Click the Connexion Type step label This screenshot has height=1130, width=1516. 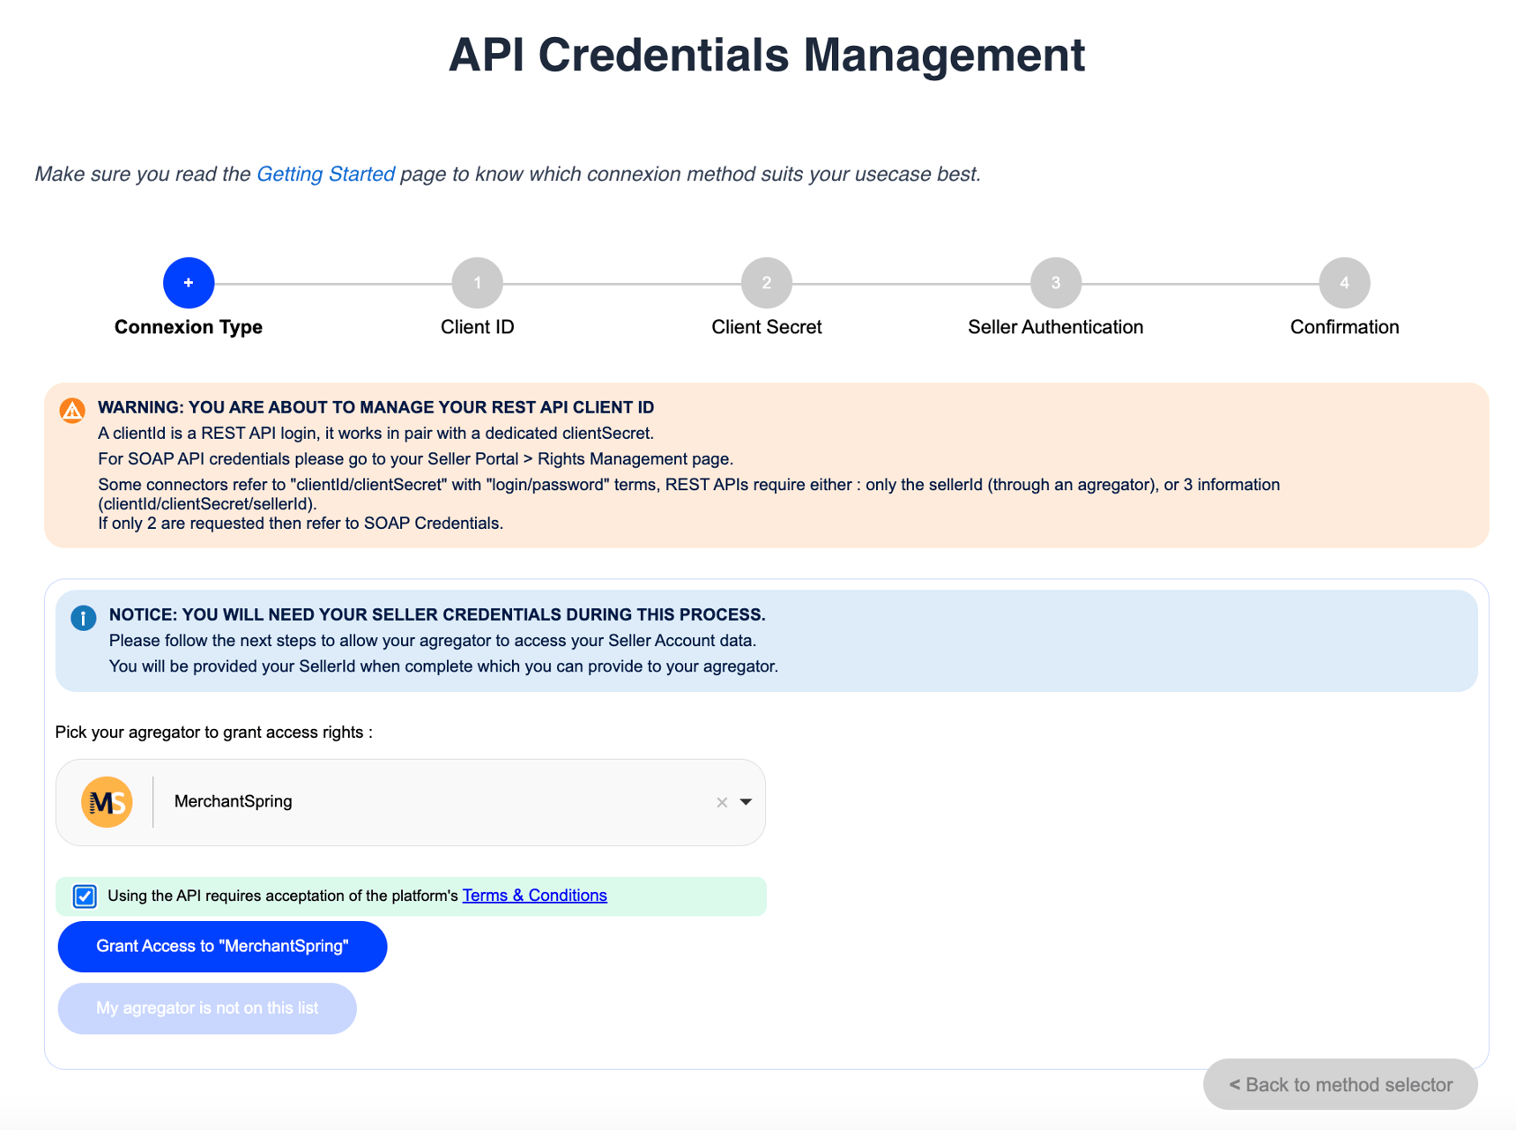click(188, 327)
